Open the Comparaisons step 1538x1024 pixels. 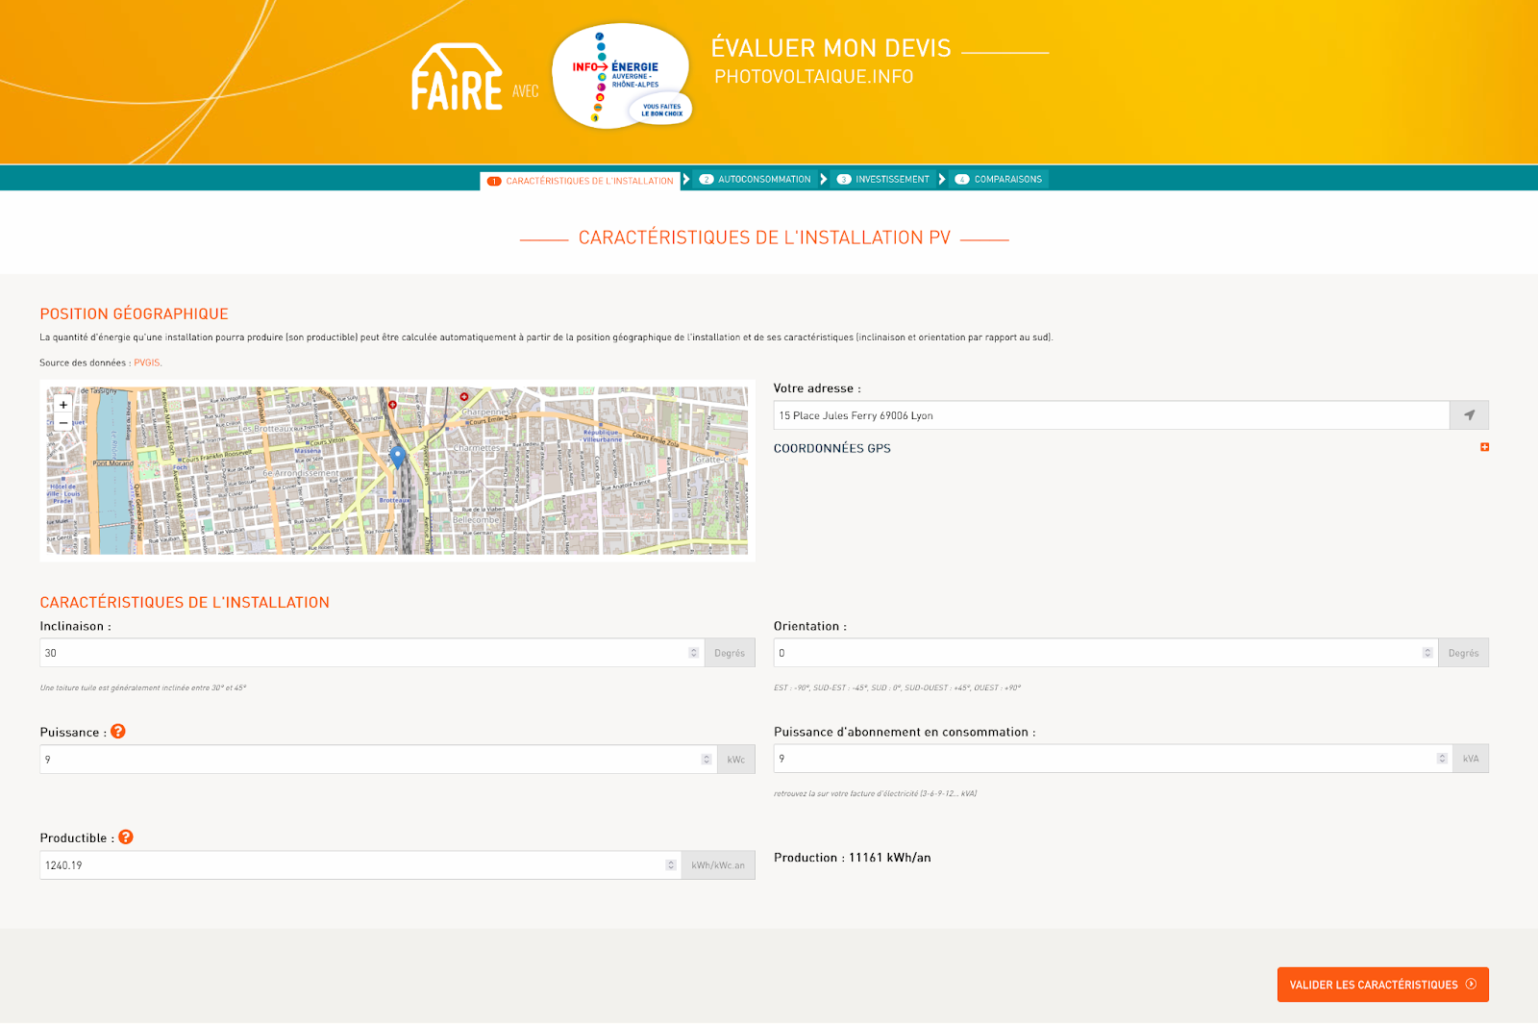click(999, 180)
